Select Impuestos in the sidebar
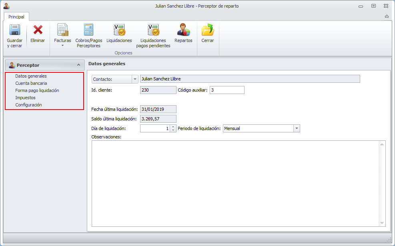The width and height of the screenshot is (395, 246). 26,98
